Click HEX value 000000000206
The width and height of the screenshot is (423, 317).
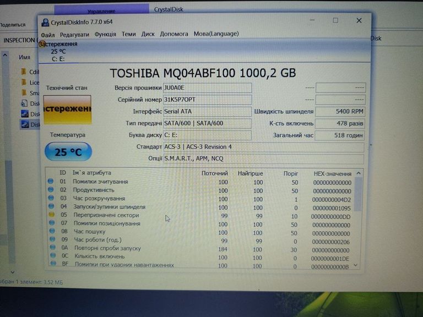(330, 242)
